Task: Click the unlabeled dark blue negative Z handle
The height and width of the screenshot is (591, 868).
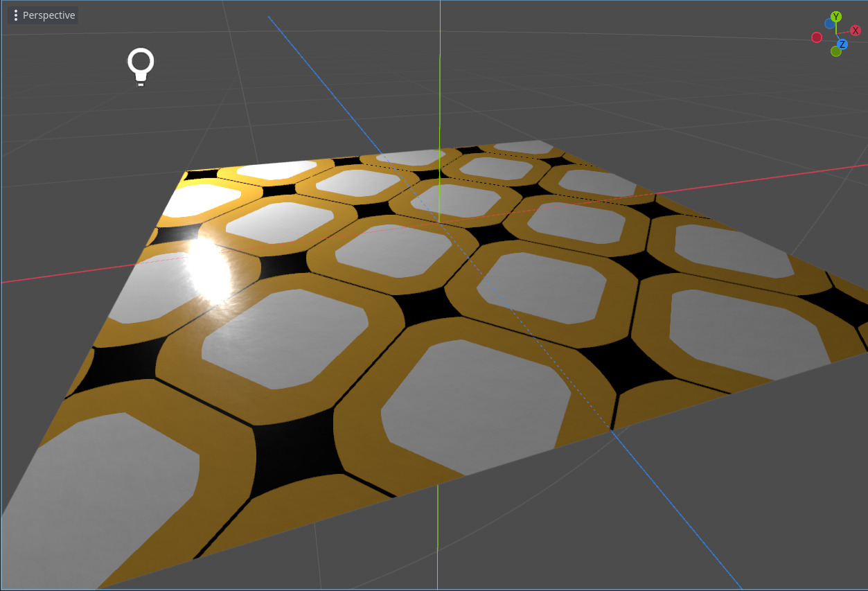Action: tap(829, 24)
